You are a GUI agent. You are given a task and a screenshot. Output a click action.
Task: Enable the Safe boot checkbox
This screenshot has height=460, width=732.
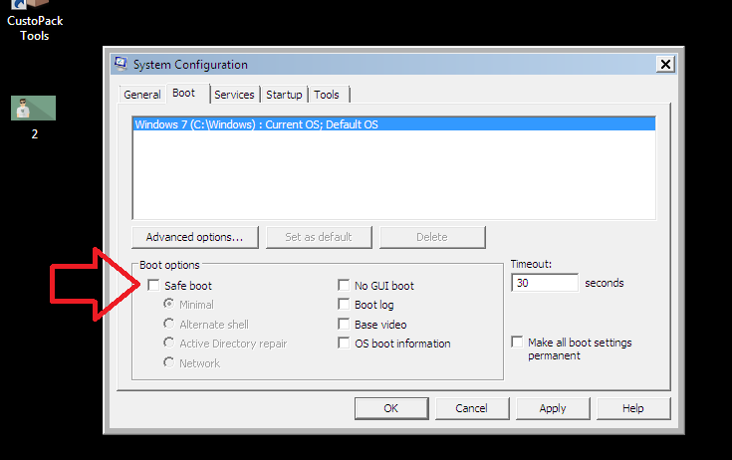tap(153, 285)
